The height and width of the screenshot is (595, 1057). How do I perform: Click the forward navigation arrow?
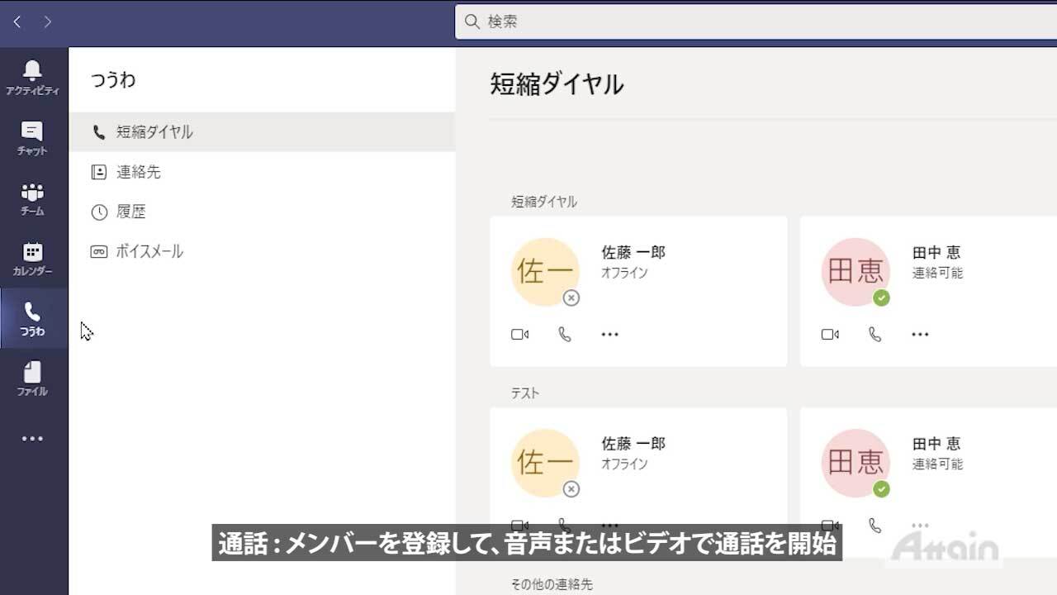pyautogui.click(x=48, y=22)
